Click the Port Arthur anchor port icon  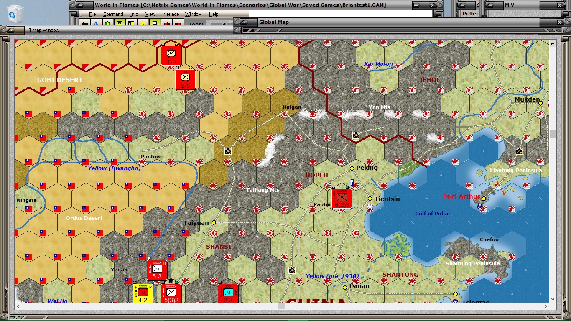480,206
